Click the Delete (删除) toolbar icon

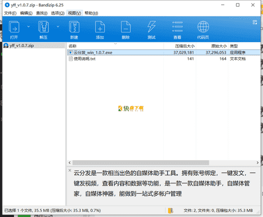(x=126, y=27)
